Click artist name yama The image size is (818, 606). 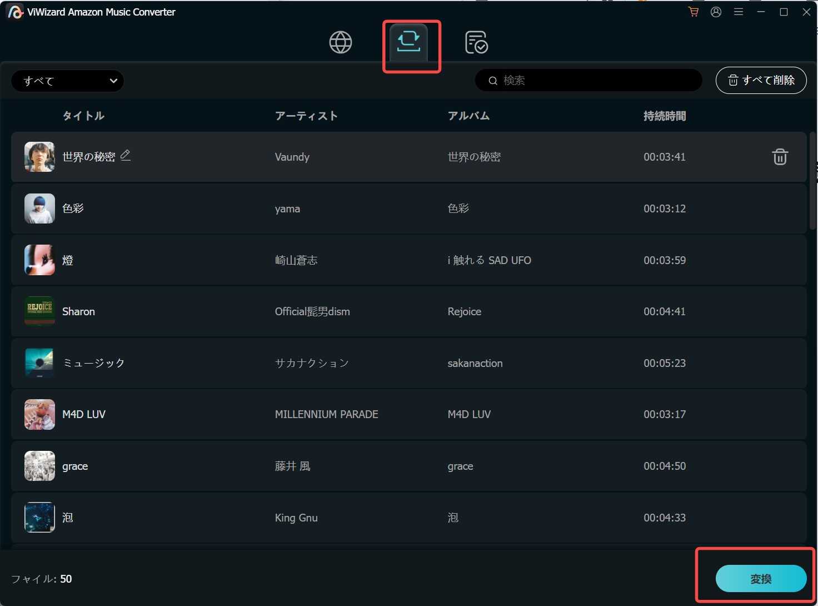point(287,209)
